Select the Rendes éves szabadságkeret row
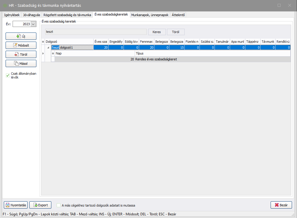 (170, 59)
